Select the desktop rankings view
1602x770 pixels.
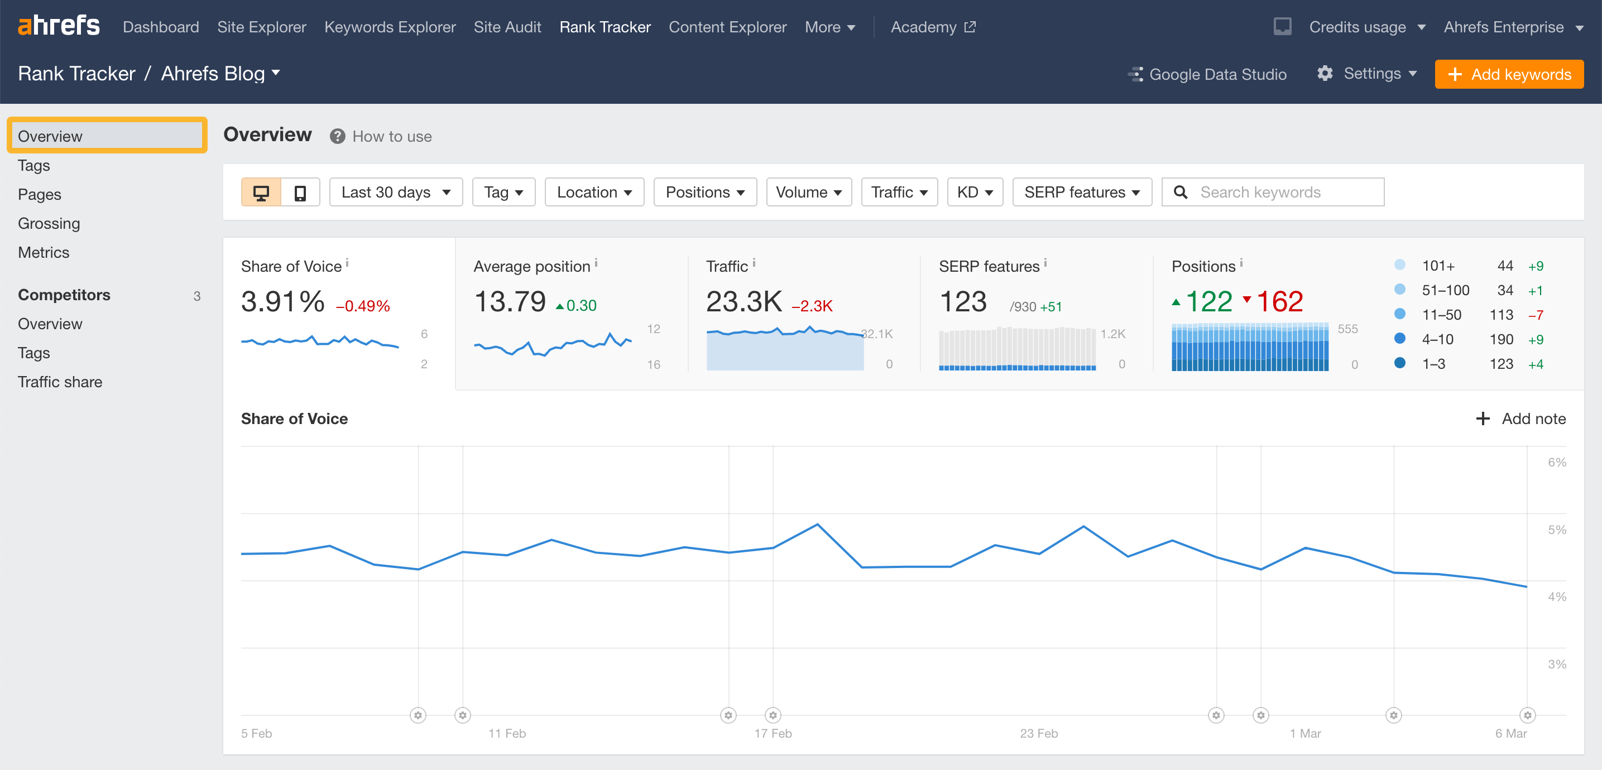click(261, 192)
